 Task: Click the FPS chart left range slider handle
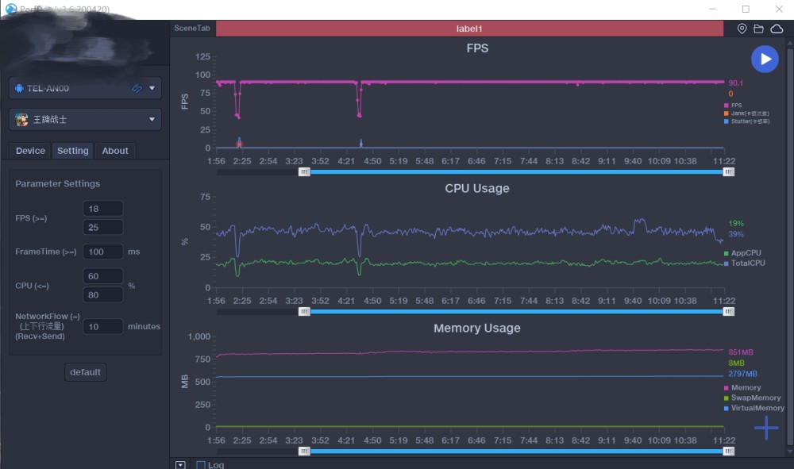pyautogui.click(x=304, y=172)
